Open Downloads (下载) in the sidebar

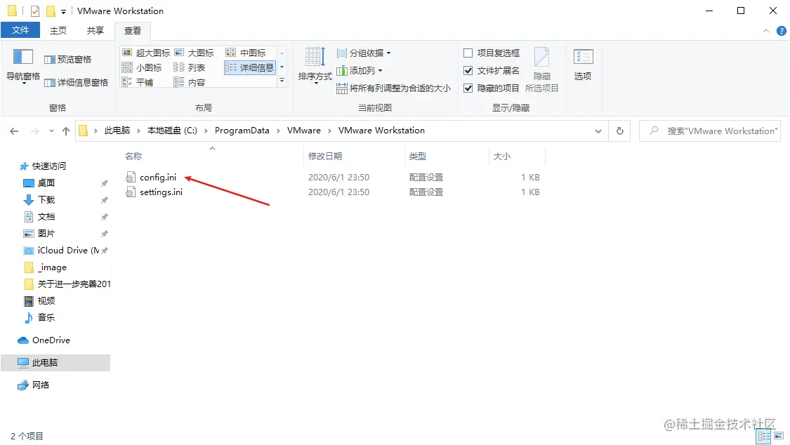point(46,200)
